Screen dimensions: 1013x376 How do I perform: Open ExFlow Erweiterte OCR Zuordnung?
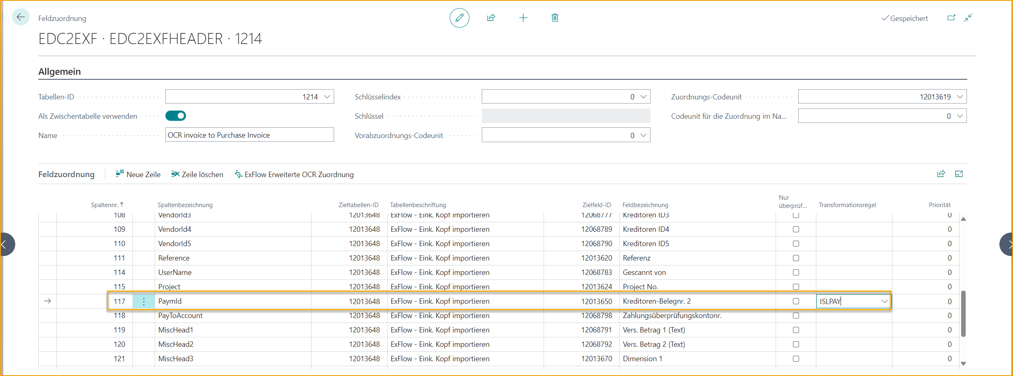(x=294, y=174)
